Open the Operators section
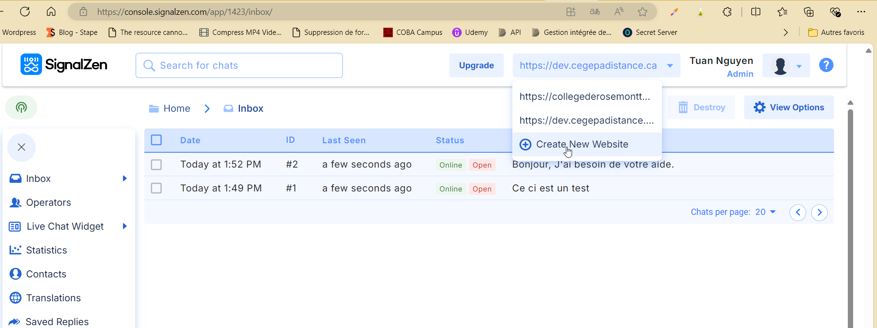877x328 pixels. pos(48,202)
